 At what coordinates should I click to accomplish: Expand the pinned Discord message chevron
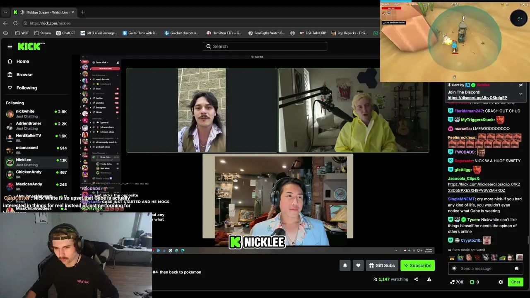[x=521, y=94]
